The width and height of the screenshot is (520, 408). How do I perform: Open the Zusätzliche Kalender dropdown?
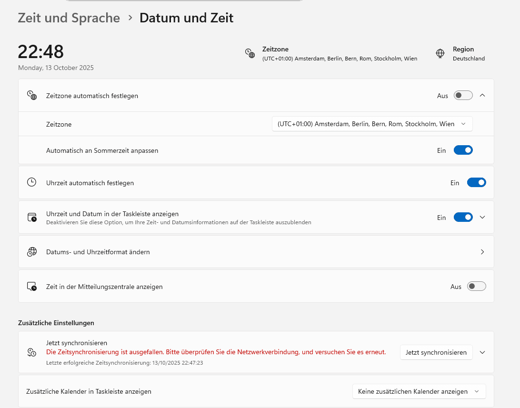[x=419, y=391]
